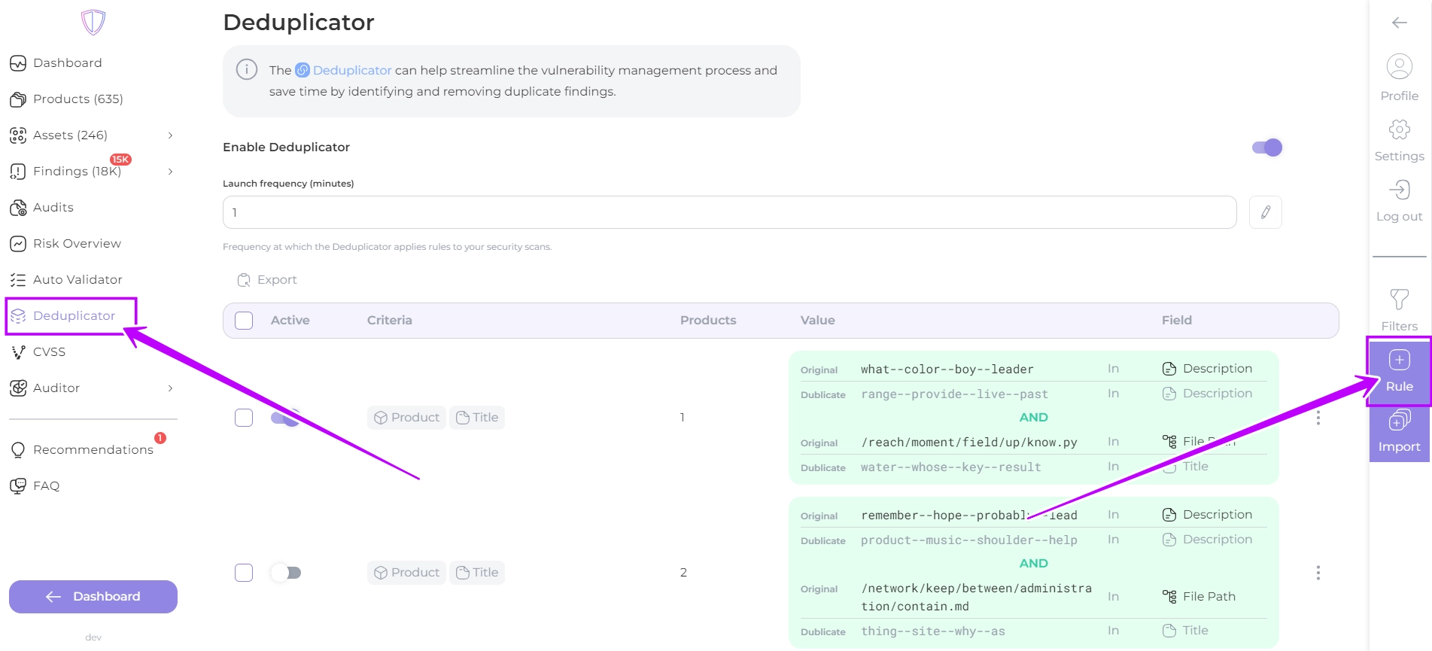Collapse right panel with back arrow
Screen dimensions: 1432x651
[1399, 23]
